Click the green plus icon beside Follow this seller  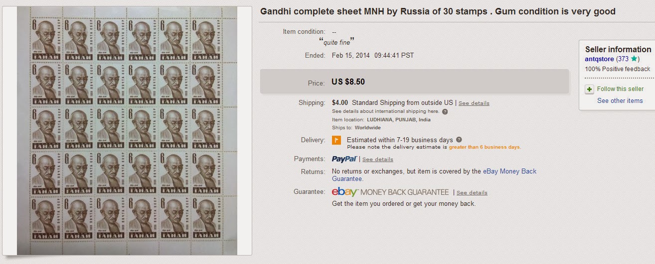click(x=590, y=89)
